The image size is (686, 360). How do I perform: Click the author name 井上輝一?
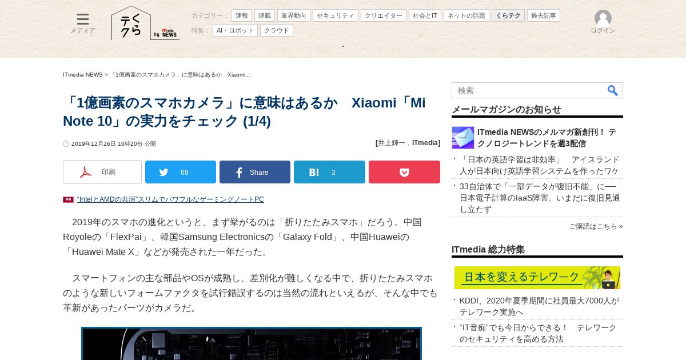coord(393,143)
